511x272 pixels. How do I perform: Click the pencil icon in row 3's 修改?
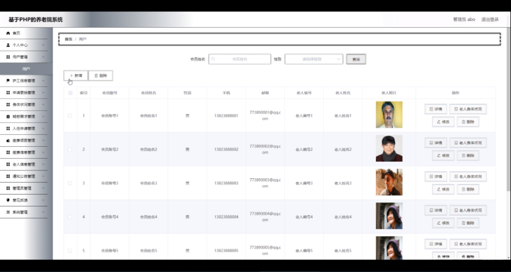439,189
